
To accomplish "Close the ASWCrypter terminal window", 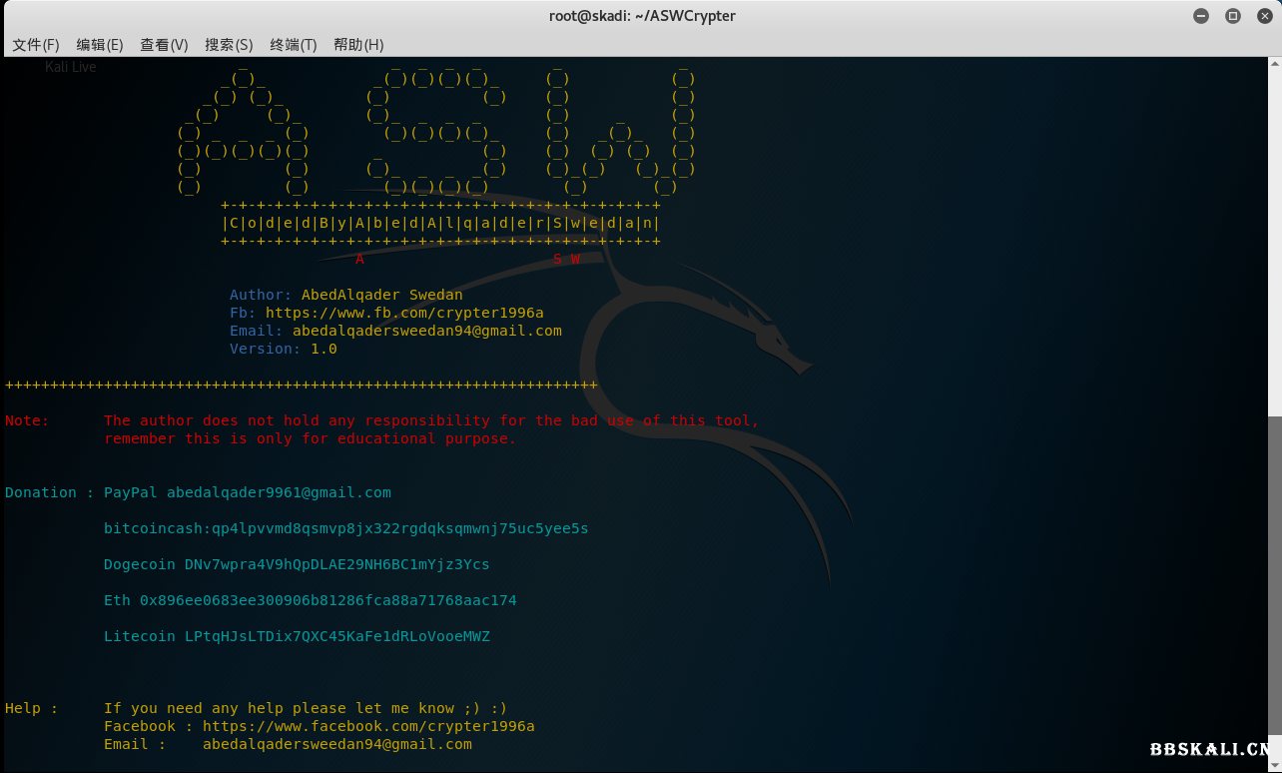I will (1263, 16).
